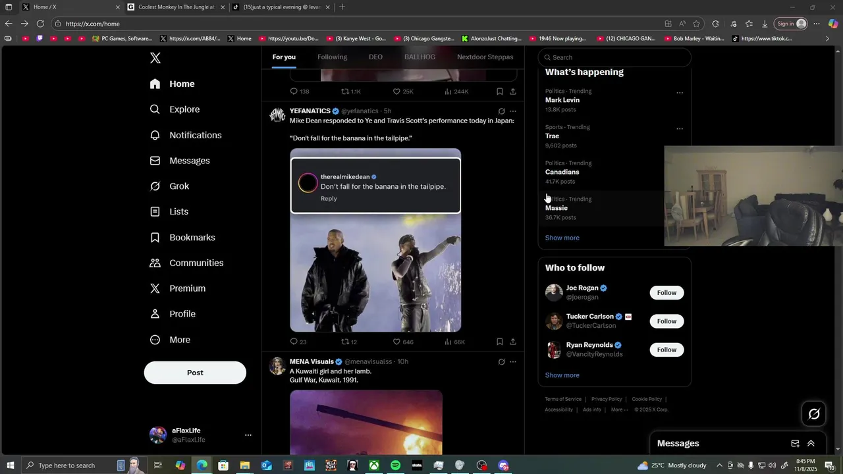
Task: Open the Massie trending topic
Action: click(557, 208)
